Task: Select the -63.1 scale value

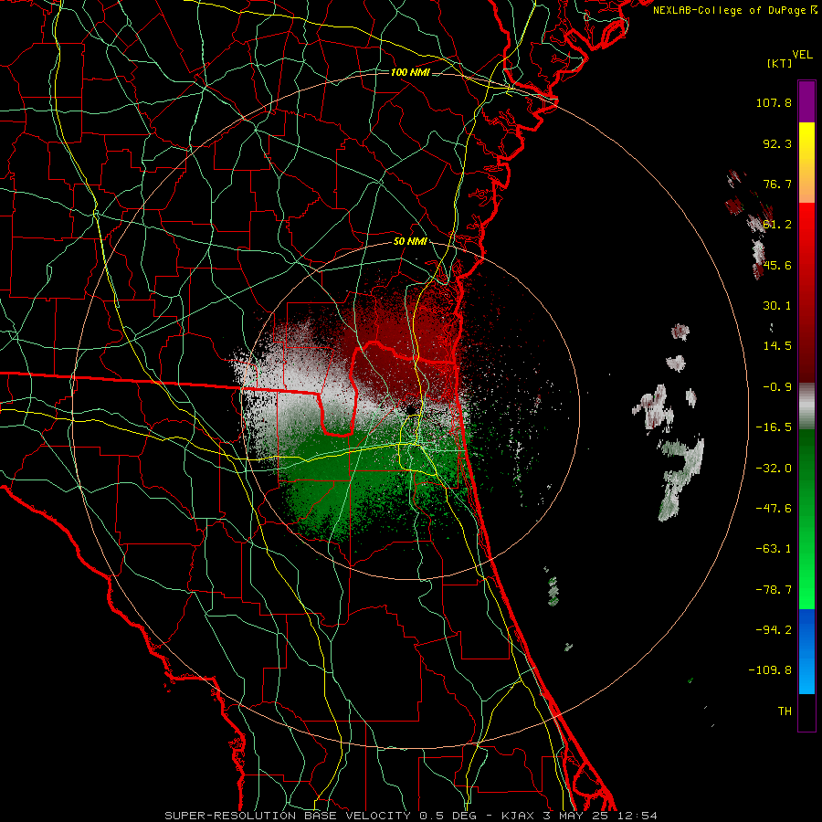Action: pos(774,549)
